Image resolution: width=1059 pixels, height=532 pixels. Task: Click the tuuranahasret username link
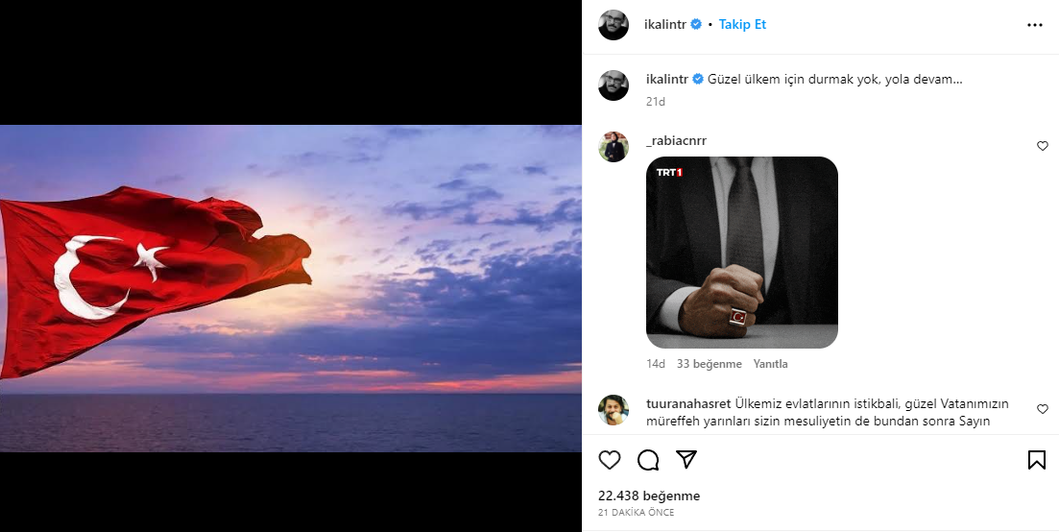pyautogui.click(x=689, y=403)
